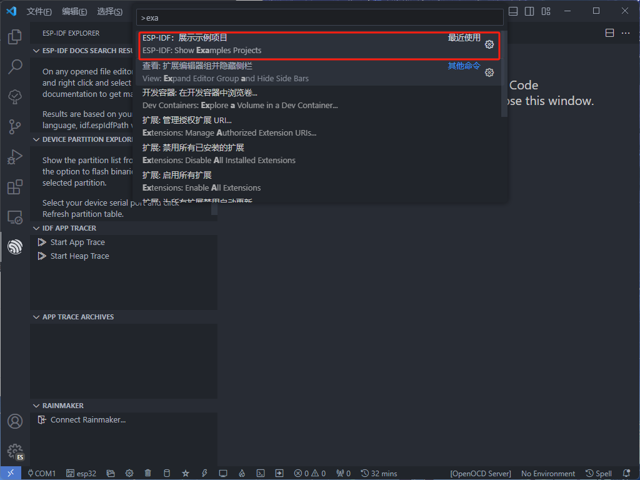640x480 pixels.
Task: Click the sidebar scrollbar near partition explorer
Action: [x=214, y=209]
